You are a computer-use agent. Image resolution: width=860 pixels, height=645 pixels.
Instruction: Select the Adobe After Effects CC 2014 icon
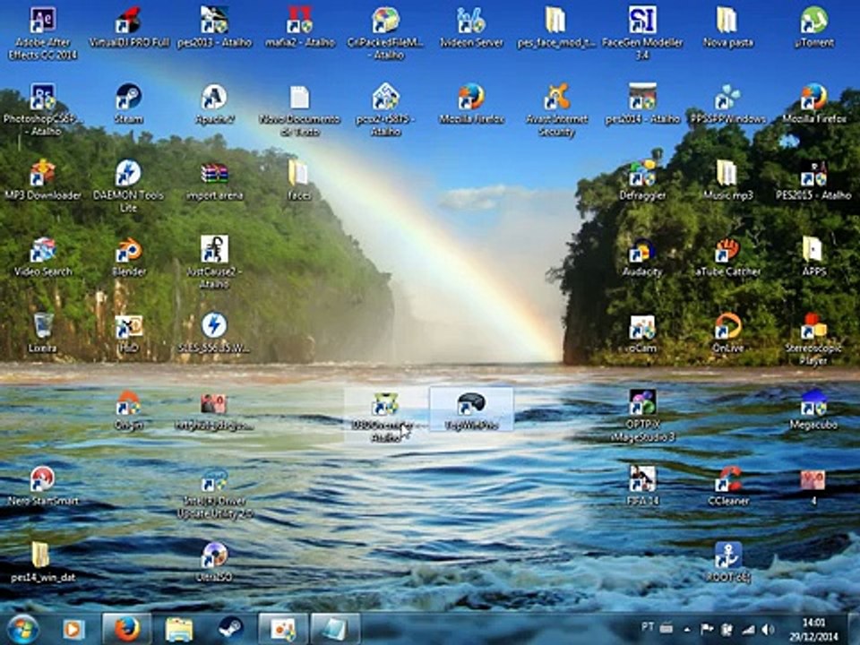tap(43, 33)
